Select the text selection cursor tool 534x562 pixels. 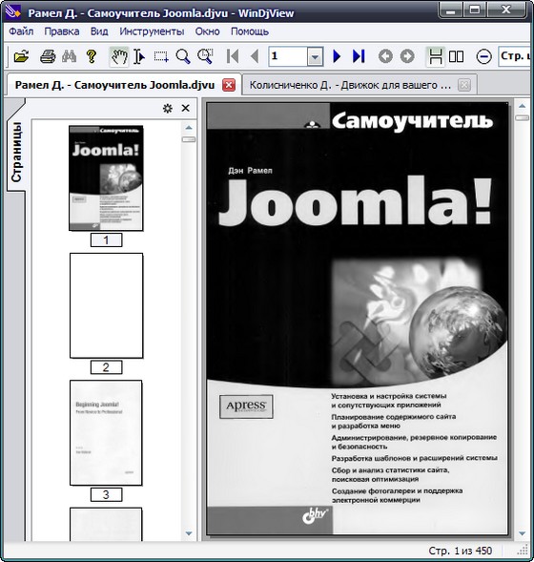139,56
